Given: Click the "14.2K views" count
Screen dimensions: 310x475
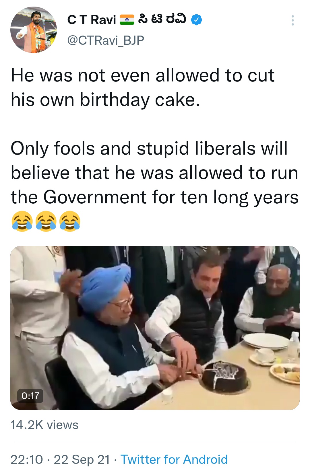Looking at the screenshot, I should point(44,425).
